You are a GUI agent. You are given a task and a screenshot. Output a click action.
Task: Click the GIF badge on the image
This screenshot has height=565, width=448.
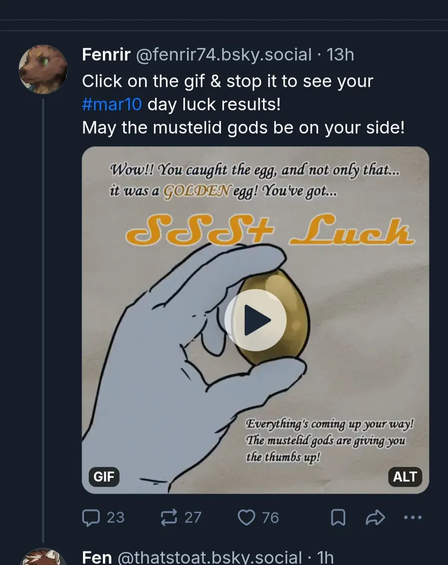[104, 477]
